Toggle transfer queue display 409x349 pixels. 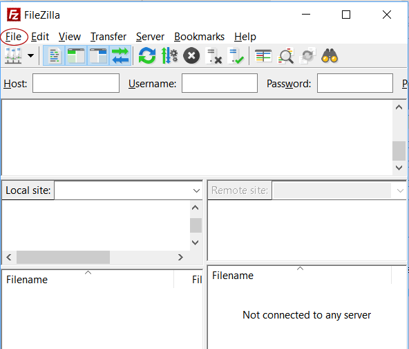pyautogui.click(x=120, y=55)
